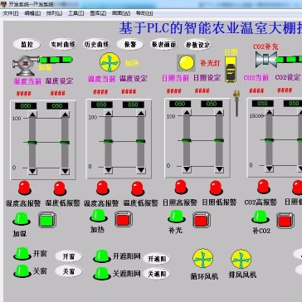Open the 实时曲线 real-time curve screen

point(63,44)
